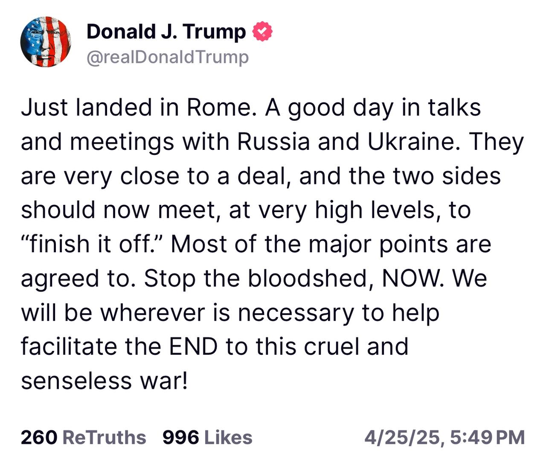This screenshot has width=546, height=461.
Task: Visit the @realDonaldTrump handle link
Action: [x=168, y=57]
